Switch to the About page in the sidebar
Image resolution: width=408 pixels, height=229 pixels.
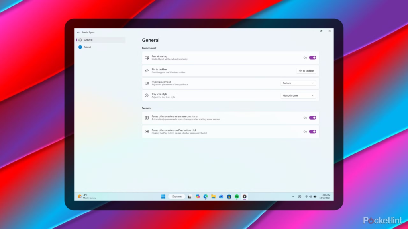(87, 47)
